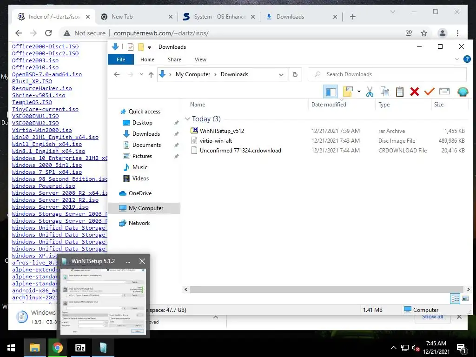Select the virtio-win-alt disc image file
Image resolution: width=476 pixels, height=357 pixels.
216,140
